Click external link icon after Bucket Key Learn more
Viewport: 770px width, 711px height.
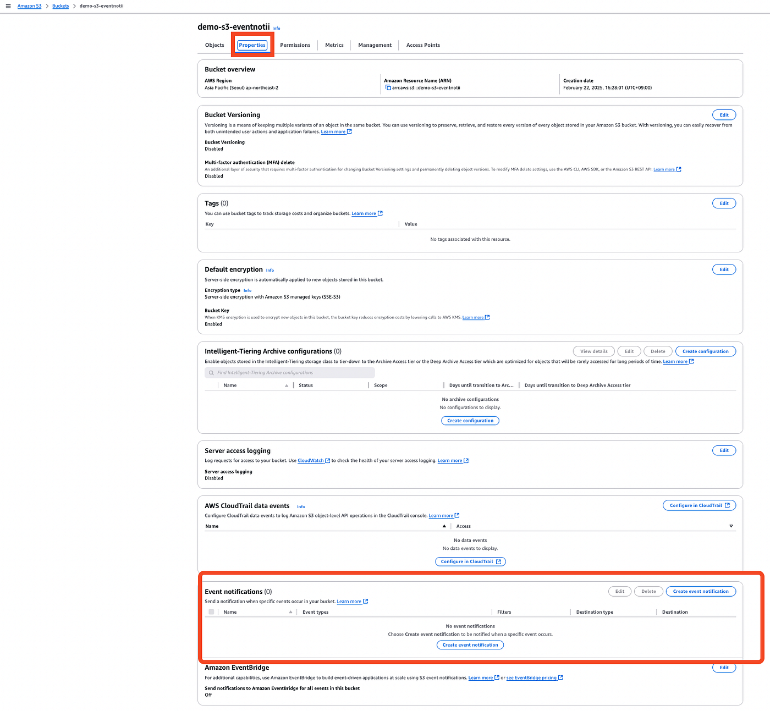pyautogui.click(x=487, y=317)
